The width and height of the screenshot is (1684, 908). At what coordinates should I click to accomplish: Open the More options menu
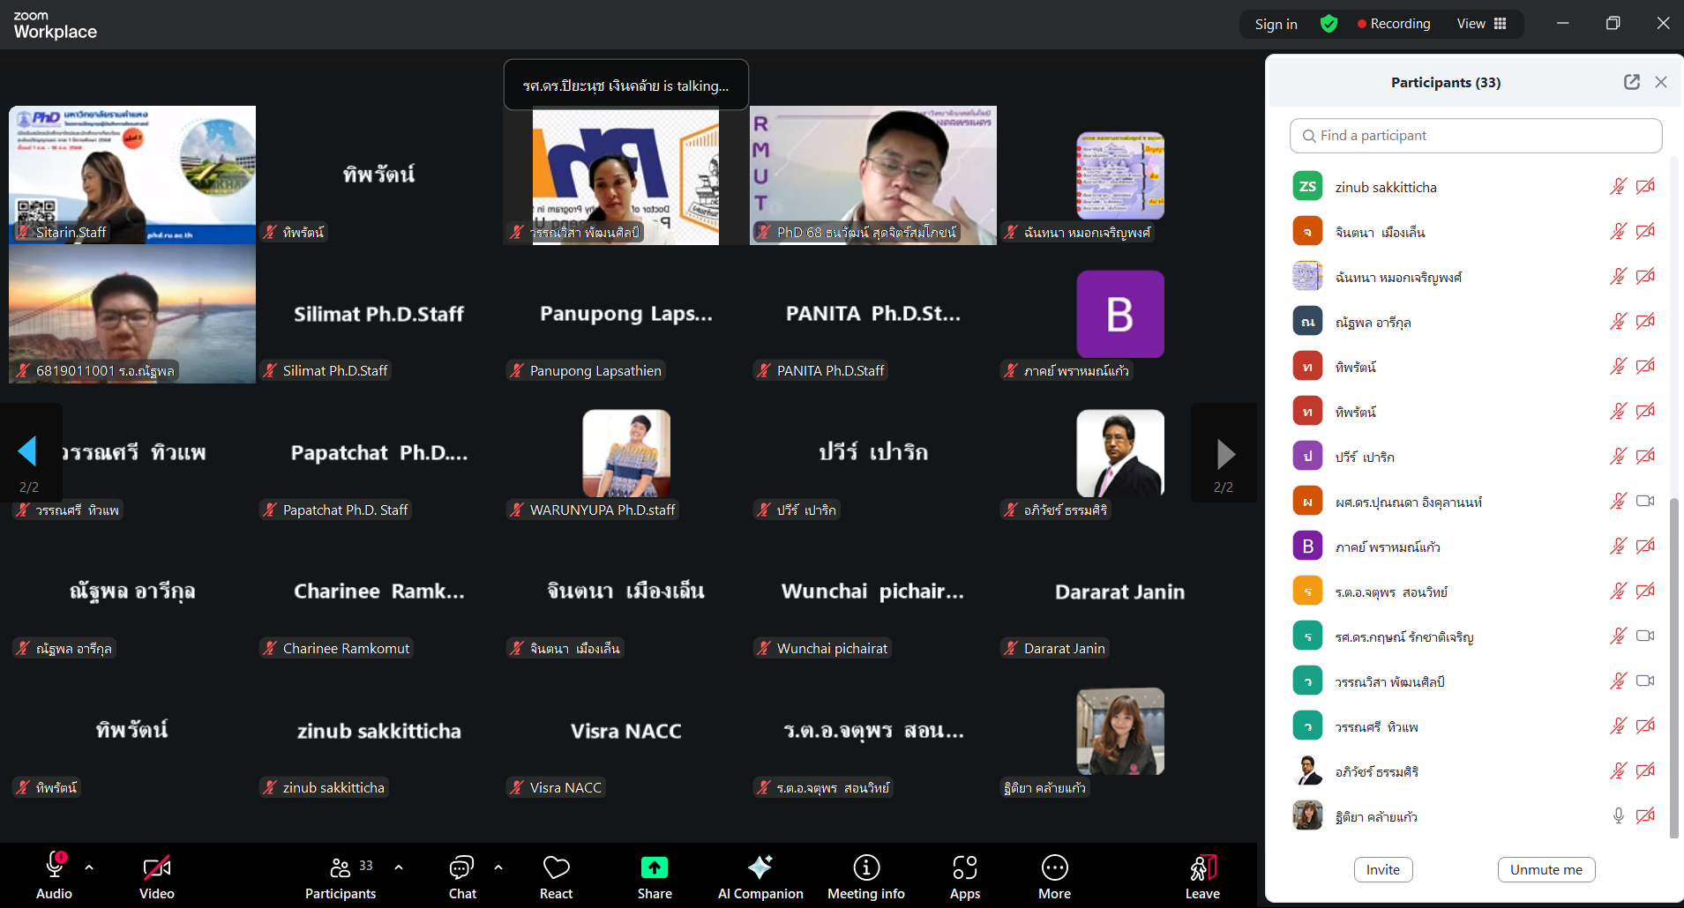tap(1055, 876)
